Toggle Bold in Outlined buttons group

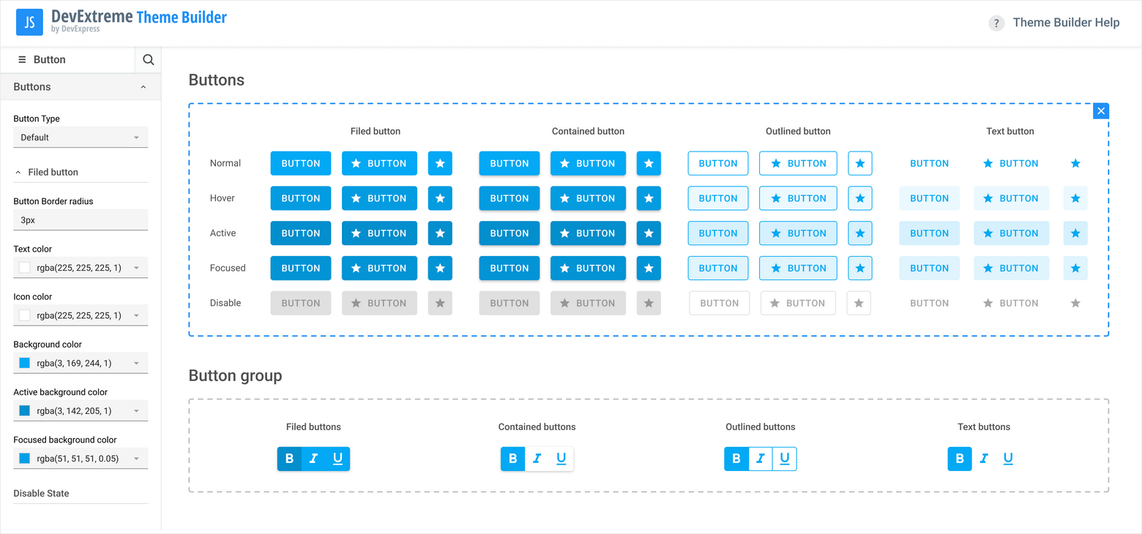tap(736, 459)
